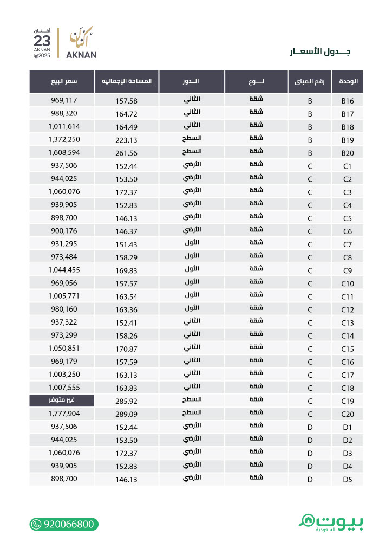Select unit D5 in last row
392x555 pixels.
coord(348,479)
